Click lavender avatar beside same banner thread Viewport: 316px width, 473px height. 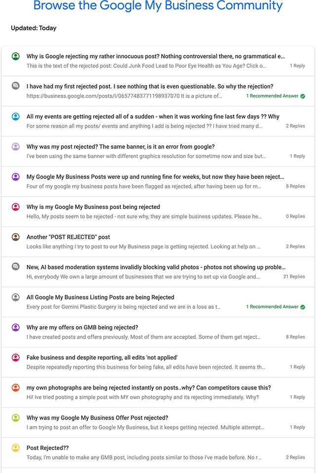click(x=16, y=147)
